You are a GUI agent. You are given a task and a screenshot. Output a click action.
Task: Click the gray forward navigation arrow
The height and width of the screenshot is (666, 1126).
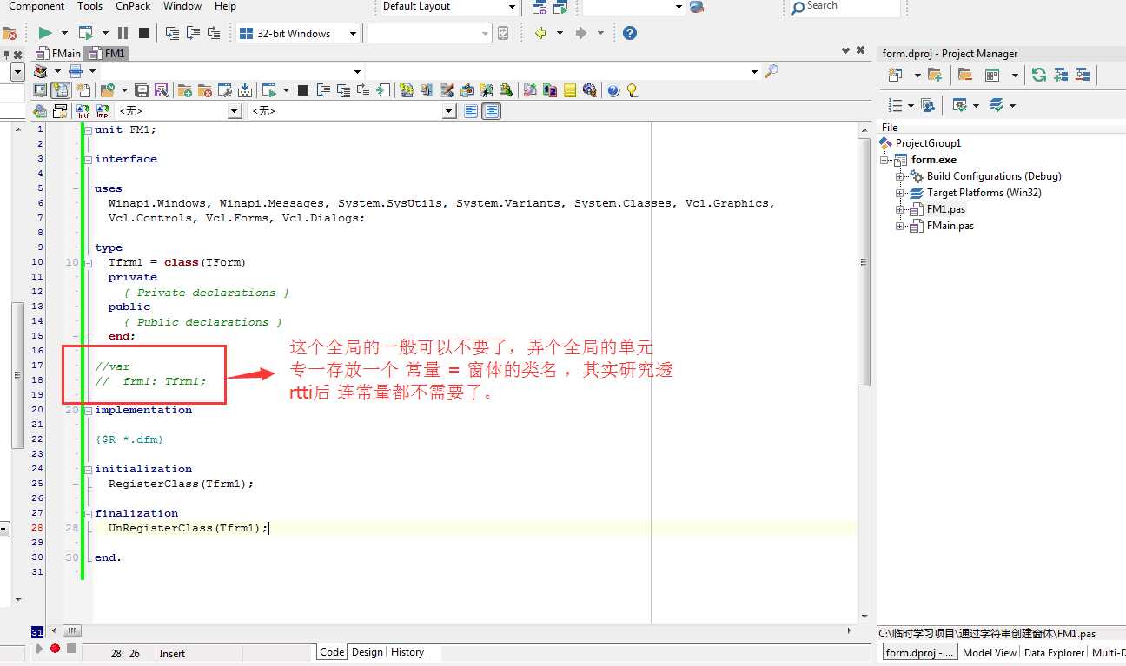click(581, 33)
